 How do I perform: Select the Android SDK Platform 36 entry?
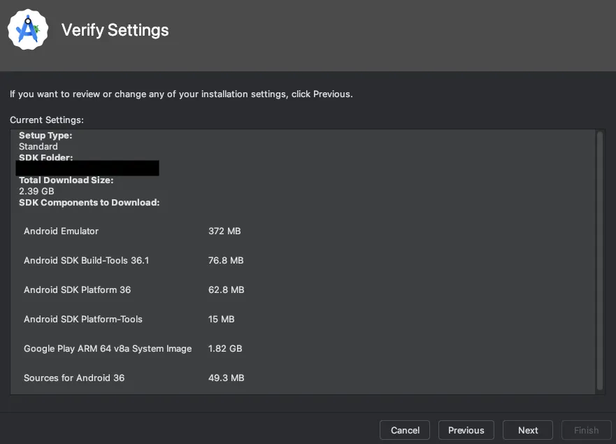[77, 289]
